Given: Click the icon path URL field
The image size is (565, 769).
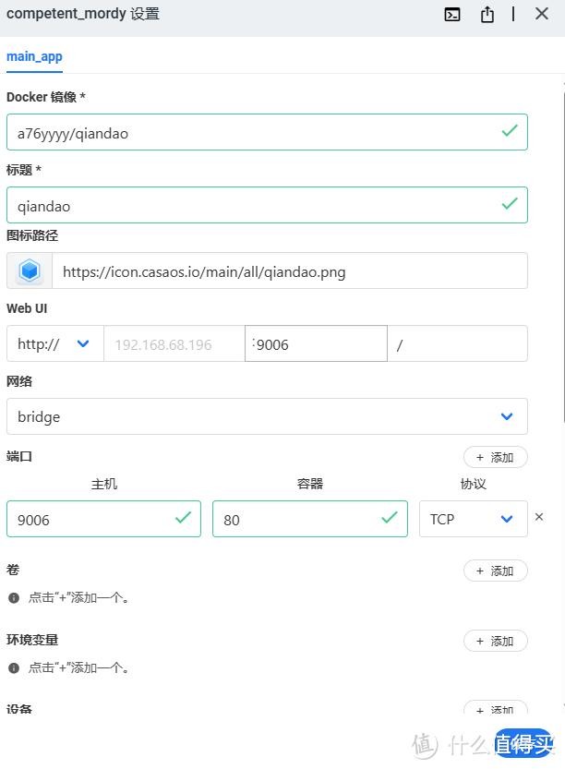Looking at the screenshot, I should click(289, 270).
